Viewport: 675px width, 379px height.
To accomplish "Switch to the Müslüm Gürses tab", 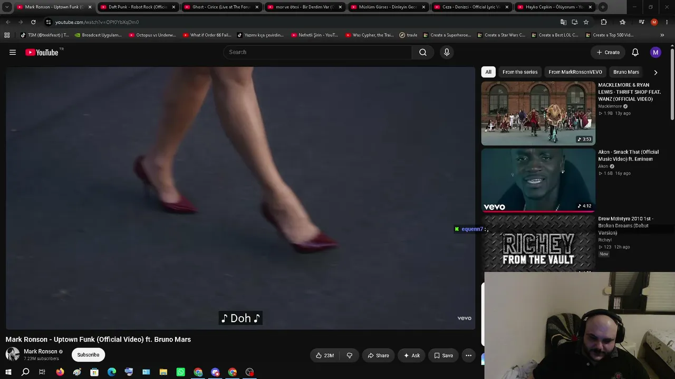I will (388, 7).
